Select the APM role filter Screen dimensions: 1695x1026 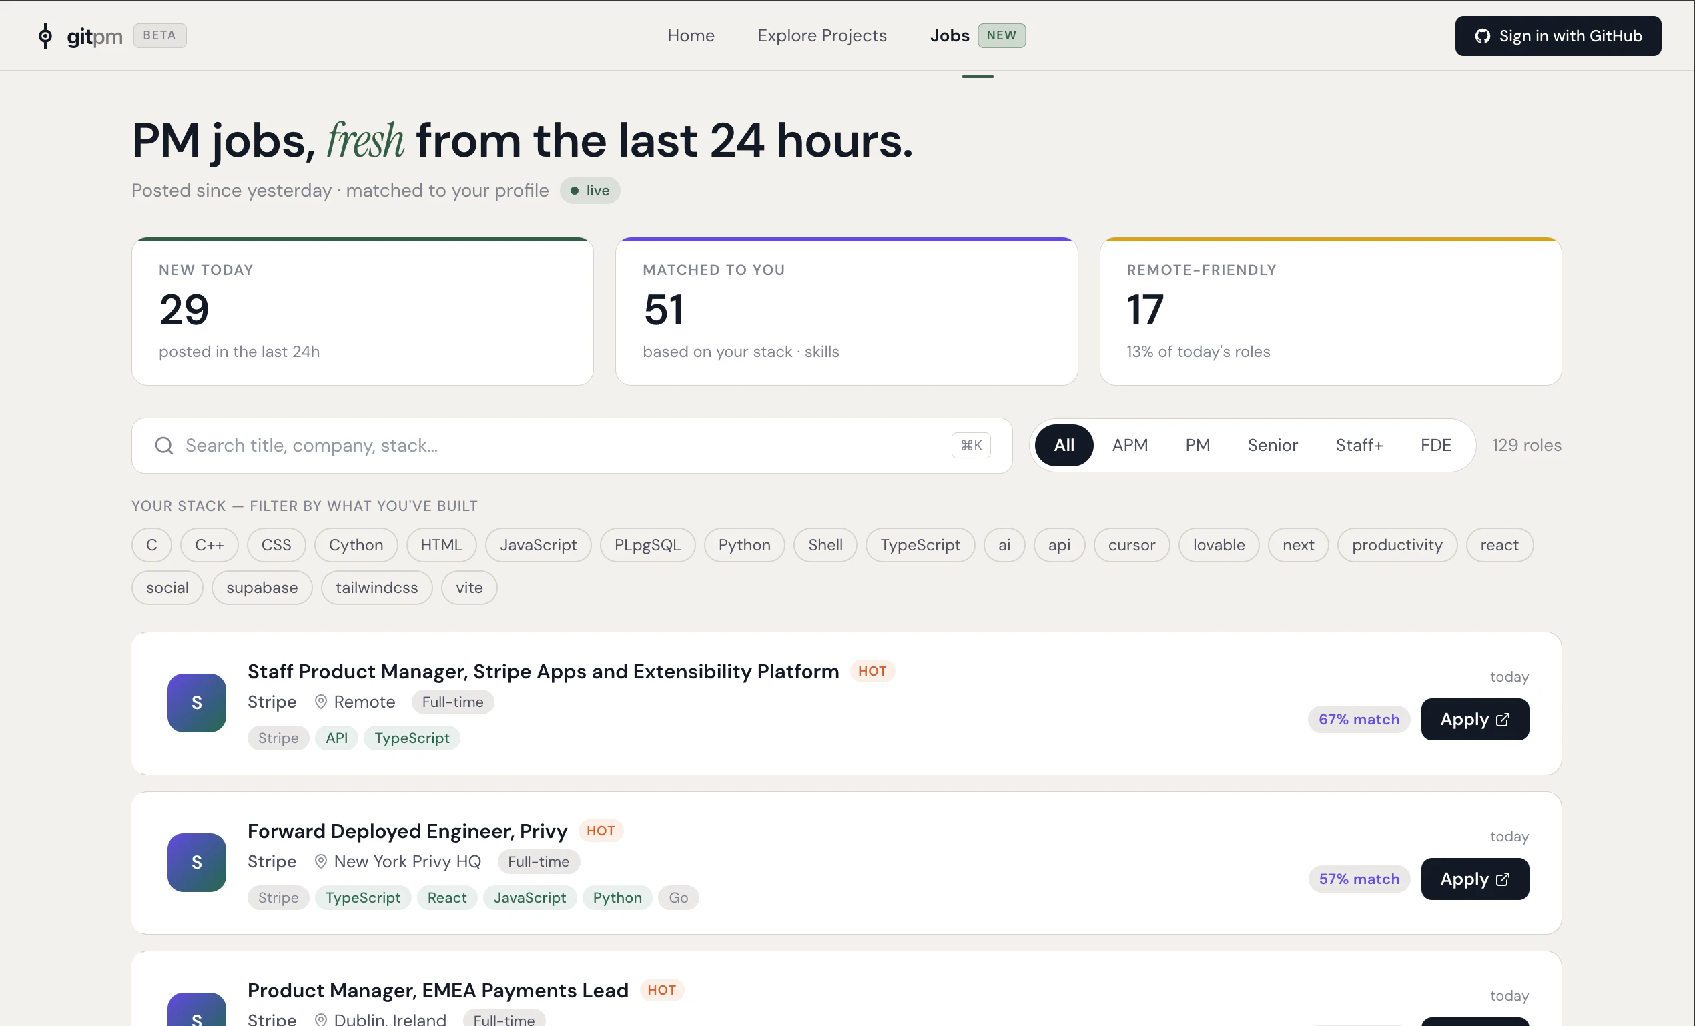(1130, 445)
